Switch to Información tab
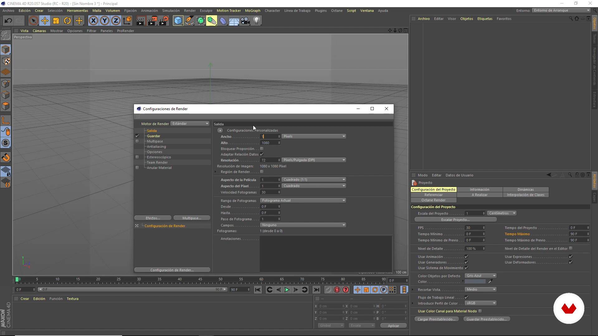The height and width of the screenshot is (336, 598). (x=479, y=189)
